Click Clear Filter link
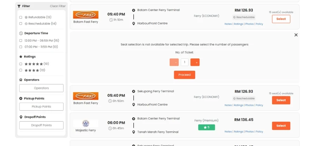 click(57, 6)
